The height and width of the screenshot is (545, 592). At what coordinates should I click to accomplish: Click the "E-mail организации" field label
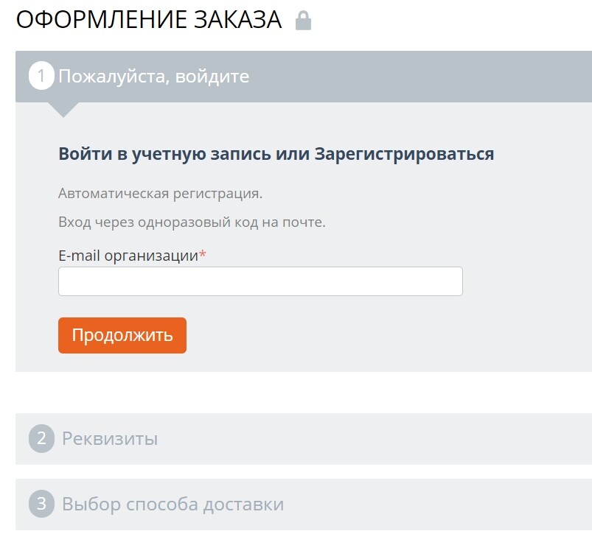[x=128, y=256]
